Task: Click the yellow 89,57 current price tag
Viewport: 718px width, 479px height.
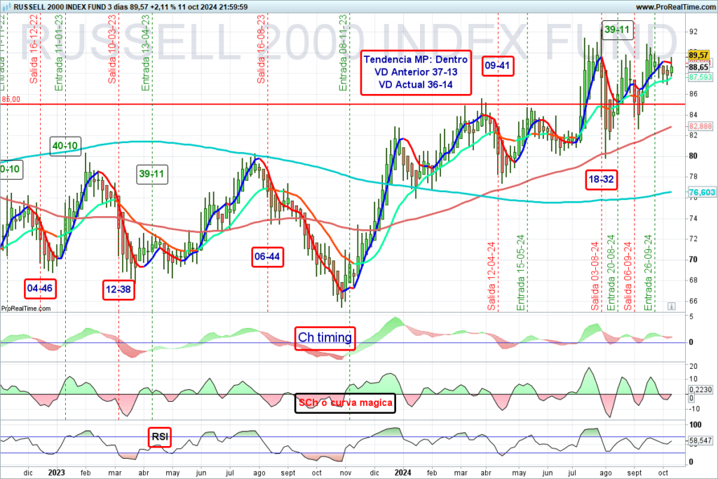Action: point(699,55)
